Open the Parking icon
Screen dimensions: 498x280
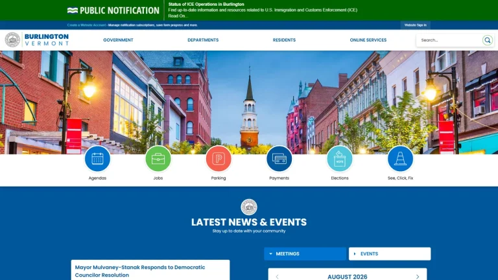click(x=219, y=158)
